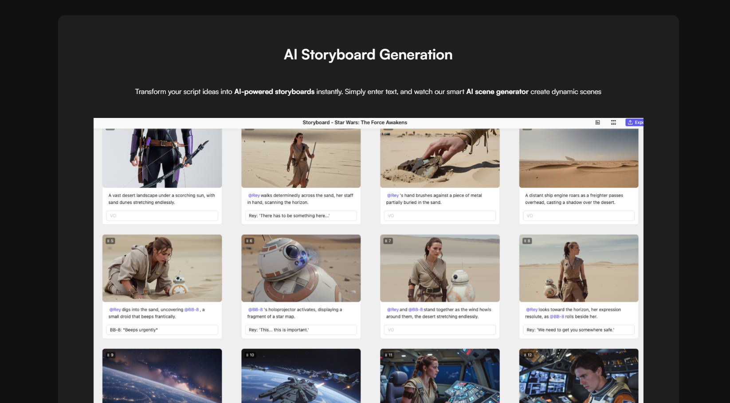Click the drag handle badge on scene 8
Image resolution: width=730 pixels, height=403 pixels.
[x=527, y=241]
